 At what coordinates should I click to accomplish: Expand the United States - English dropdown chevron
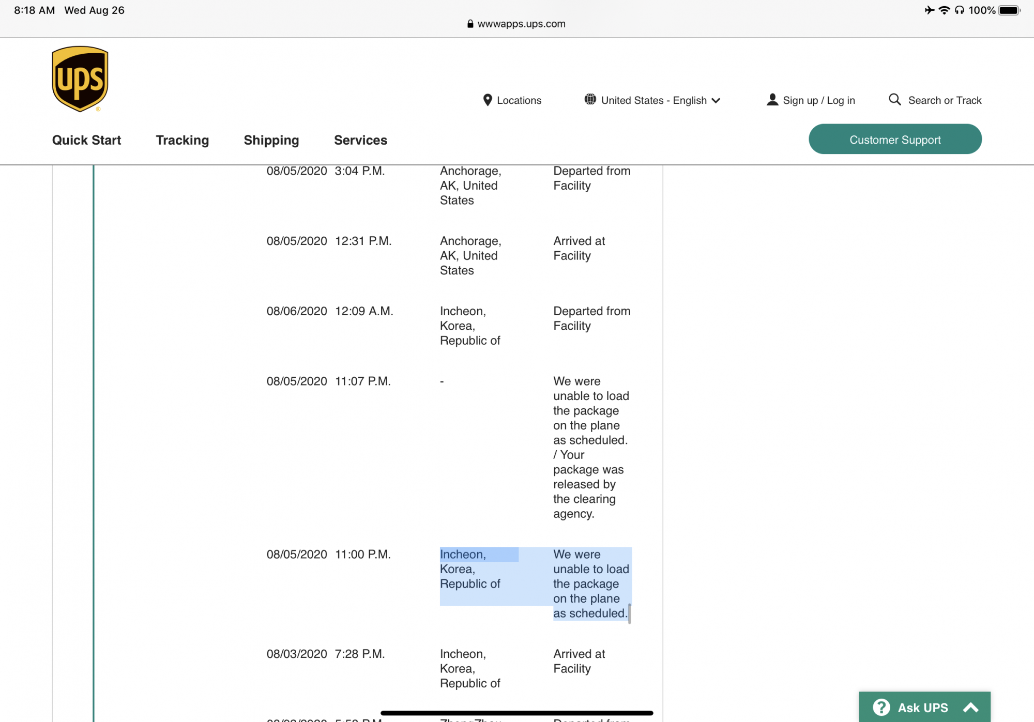[x=716, y=100]
